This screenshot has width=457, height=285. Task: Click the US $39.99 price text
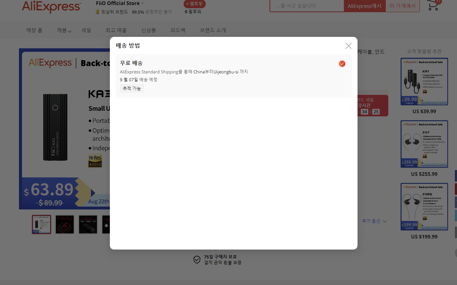(424, 111)
